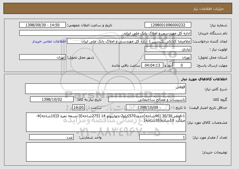Click the label توضیحات خریدار
The width and height of the screenshot is (239, 169).
[x=214, y=152]
